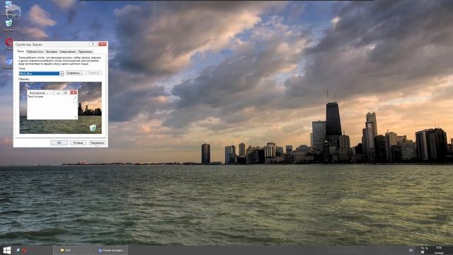Click the Windows Start button
Viewport: 453px width, 255px height.
7,250
